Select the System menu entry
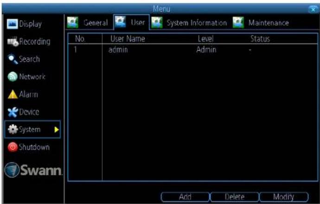This screenshot has height=204, width=320. click(32, 129)
